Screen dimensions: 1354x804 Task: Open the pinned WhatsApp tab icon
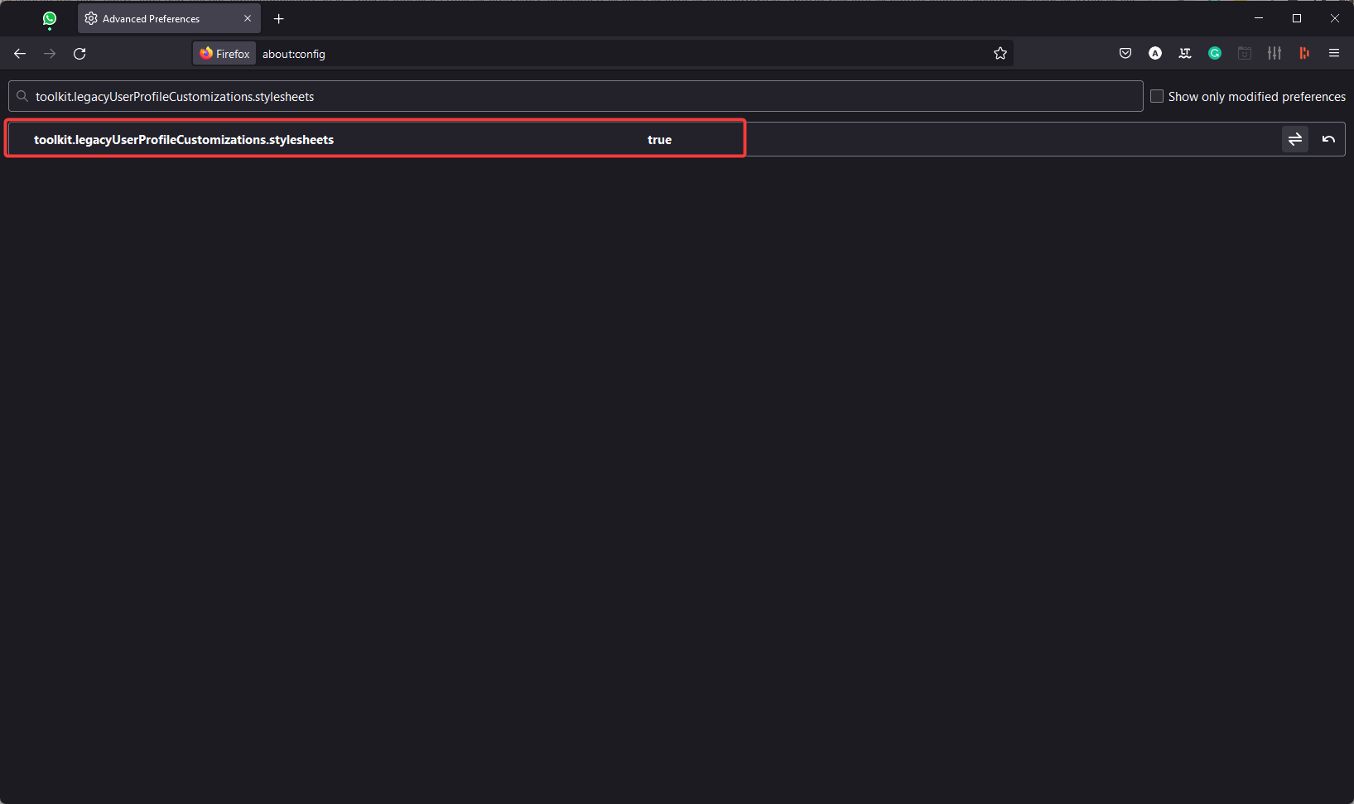tap(50, 18)
